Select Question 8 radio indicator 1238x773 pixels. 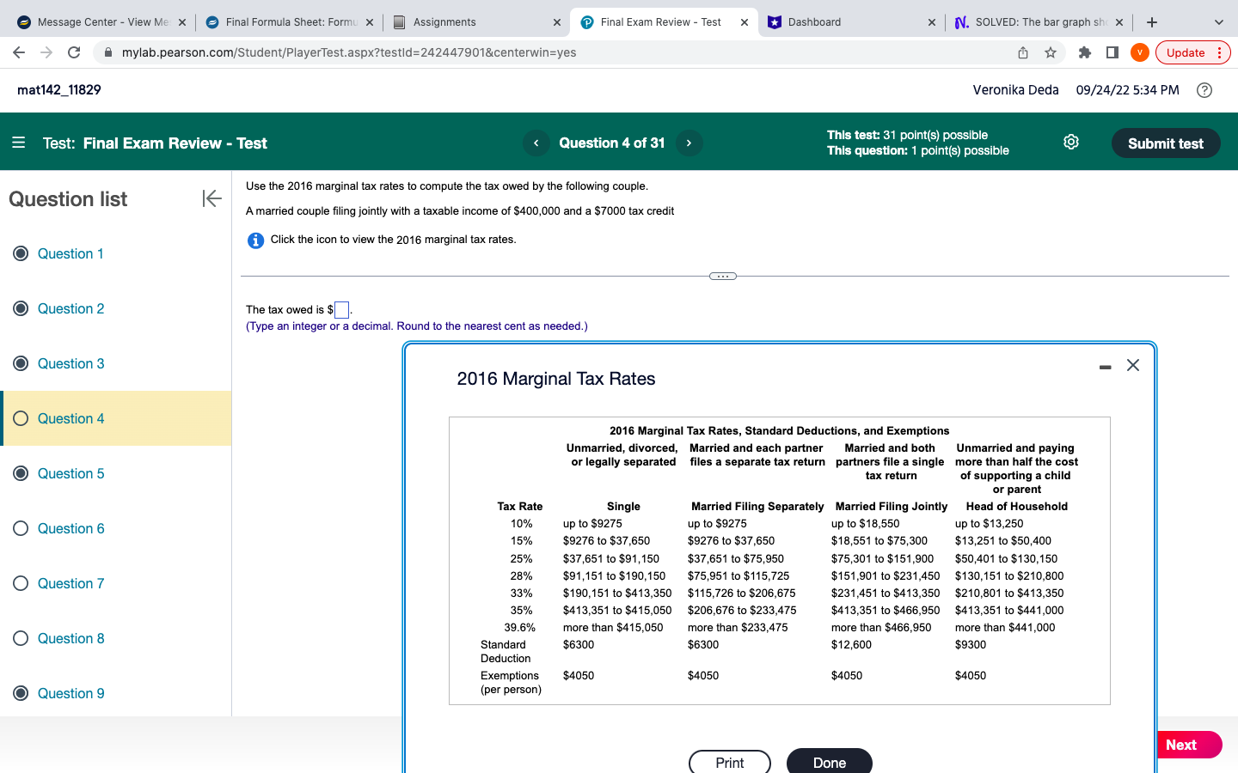pos(21,638)
